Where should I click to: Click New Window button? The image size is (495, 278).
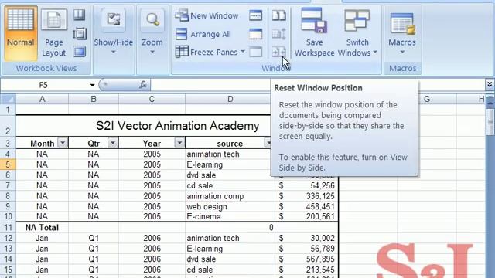point(207,15)
